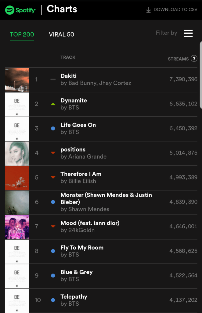This screenshot has height=313, width=202.
Task: Open the Dakiti track title
Action: [68, 76]
